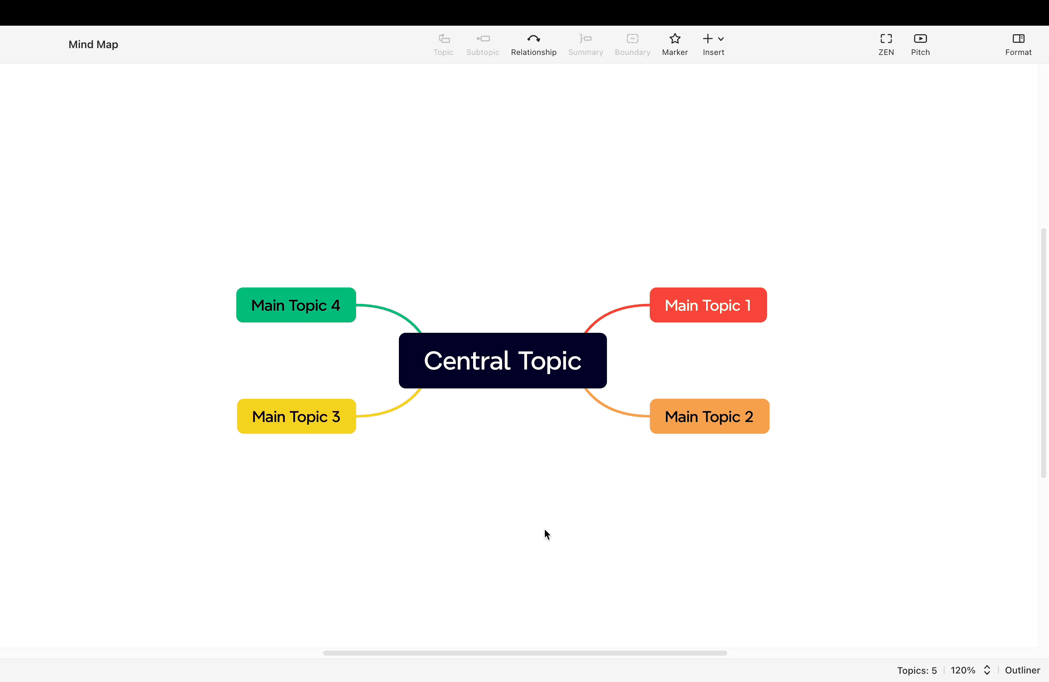Image resolution: width=1049 pixels, height=682 pixels.
Task: Select the Central Topic node
Action: (x=502, y=360)
